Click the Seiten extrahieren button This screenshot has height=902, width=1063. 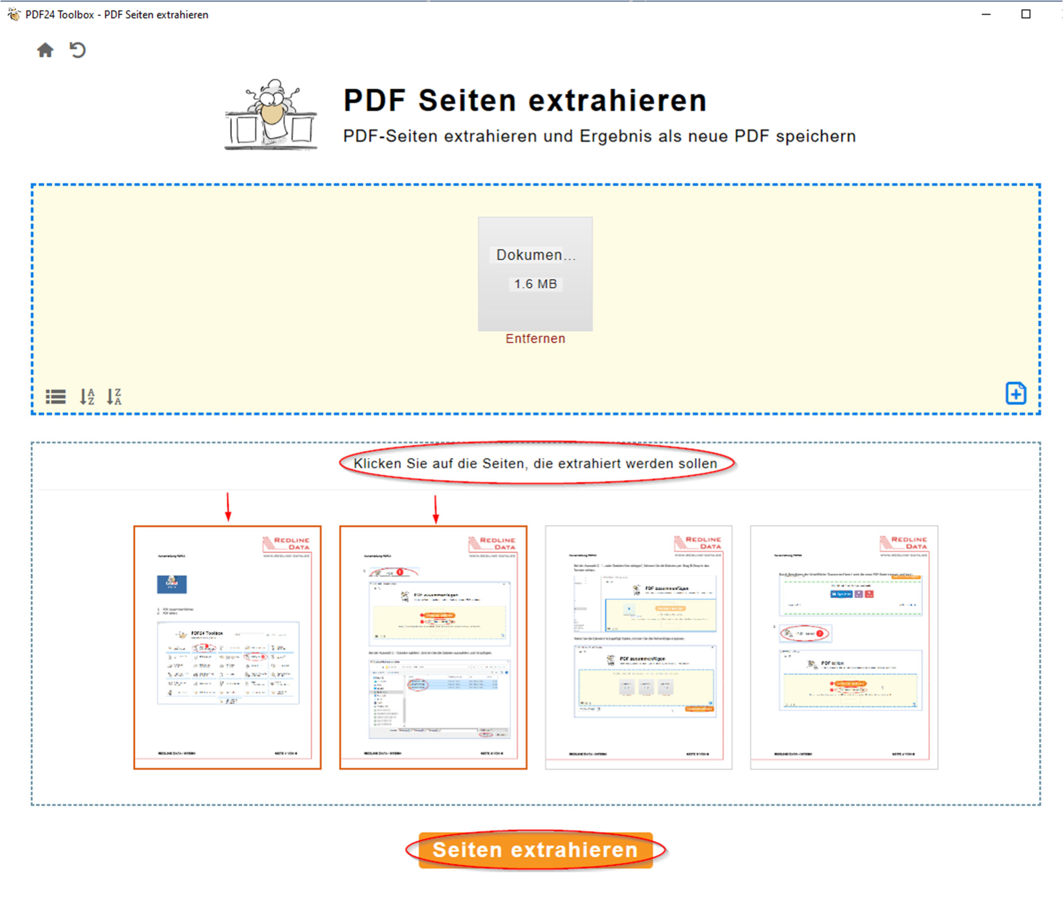535,850
